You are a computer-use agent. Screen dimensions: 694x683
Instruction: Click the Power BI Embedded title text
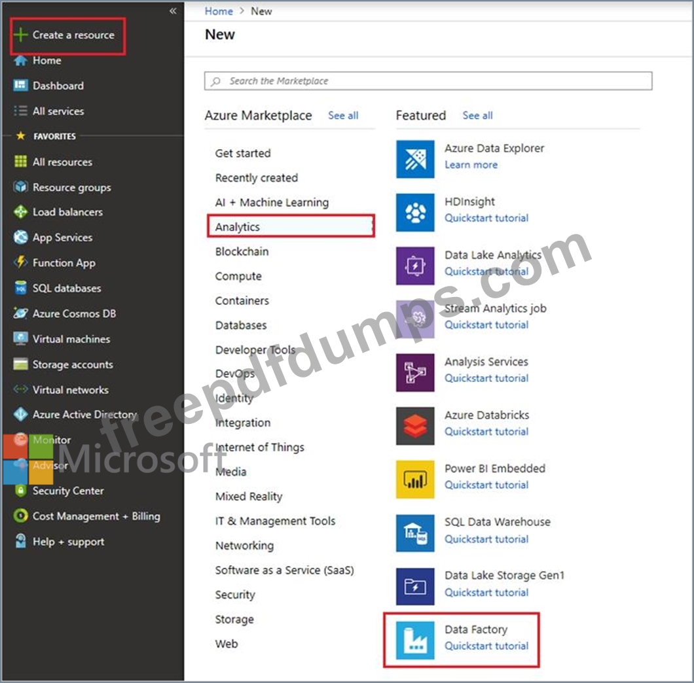[495, 468]
